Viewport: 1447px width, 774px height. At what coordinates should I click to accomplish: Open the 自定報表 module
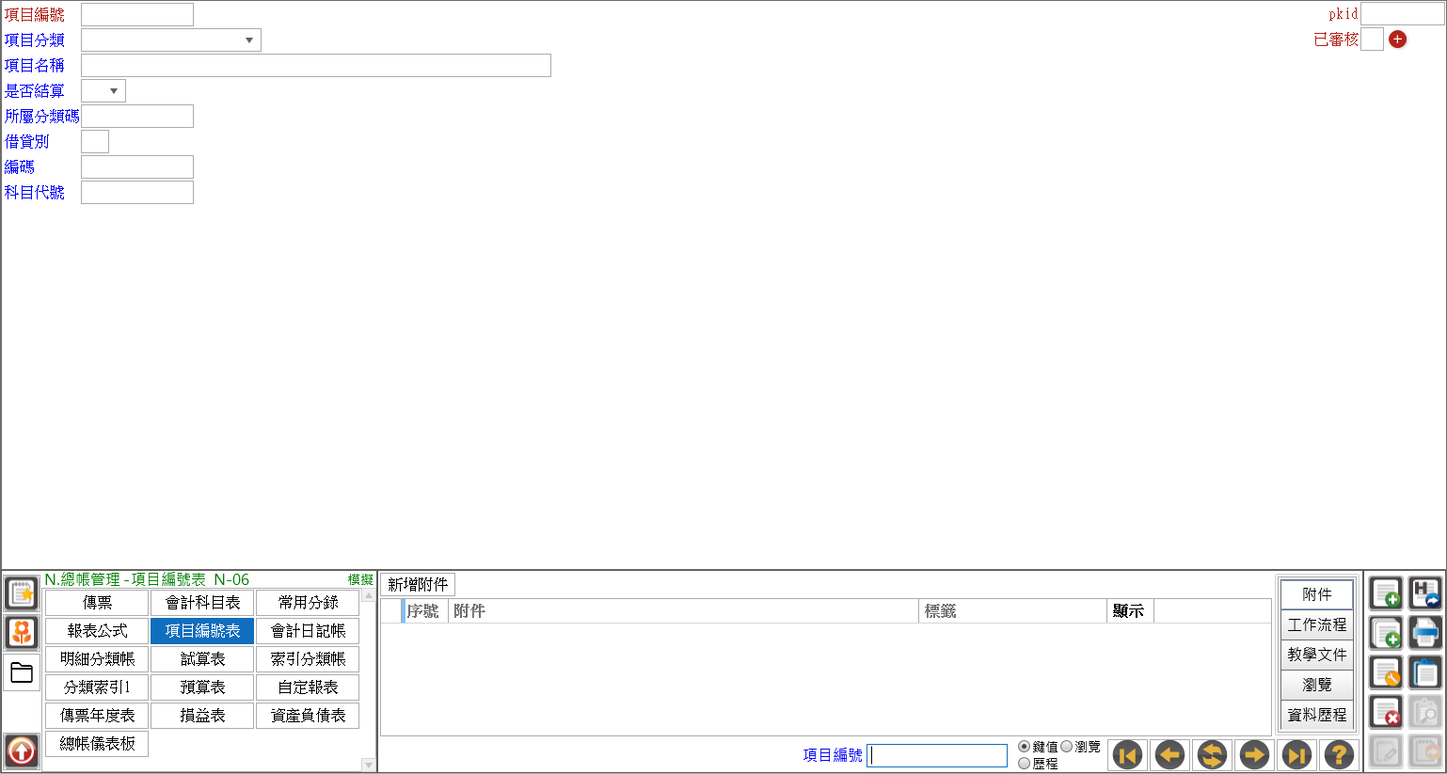(308, 687)
